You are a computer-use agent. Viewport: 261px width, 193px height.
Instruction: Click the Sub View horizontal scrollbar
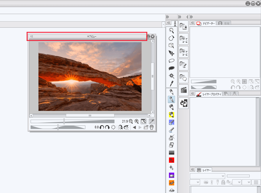pyautogui.click(x=90, y=116)
